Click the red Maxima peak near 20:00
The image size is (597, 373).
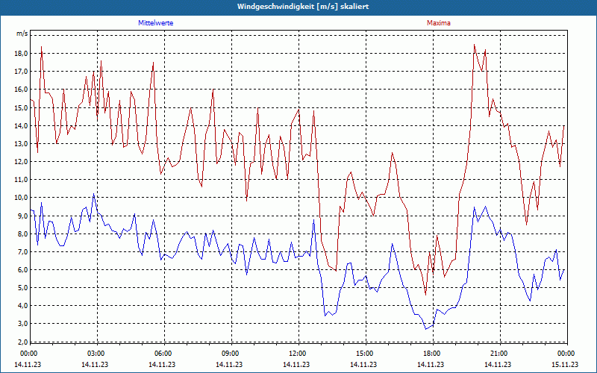(474, 45)
